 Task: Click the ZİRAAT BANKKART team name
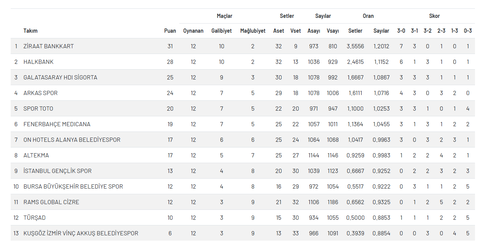point(48,46)
